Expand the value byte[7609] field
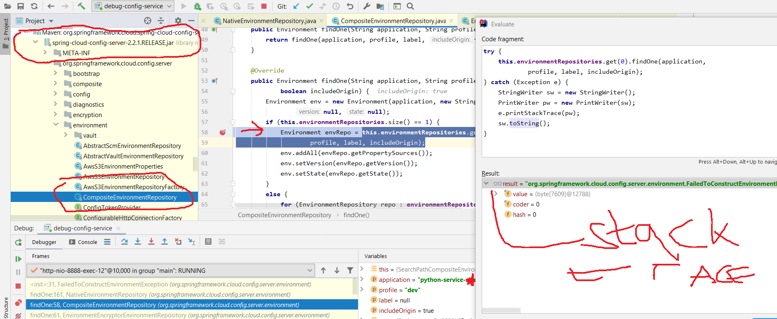777x319 pixels. pos(496,194)
